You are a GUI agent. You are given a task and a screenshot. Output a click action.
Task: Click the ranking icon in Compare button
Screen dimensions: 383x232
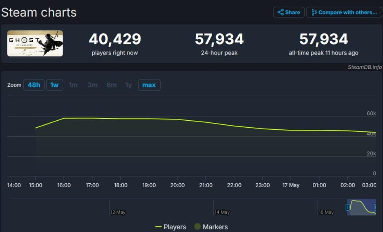(314, 12)
